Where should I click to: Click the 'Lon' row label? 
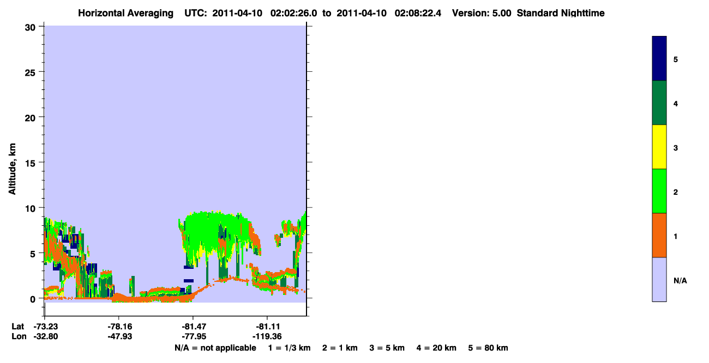tap(19, 336)
